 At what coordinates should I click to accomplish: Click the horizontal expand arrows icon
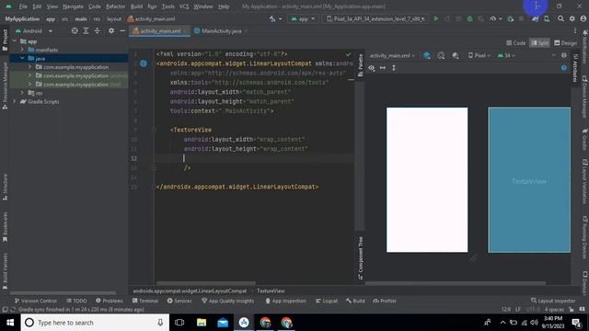coord(383,68)
